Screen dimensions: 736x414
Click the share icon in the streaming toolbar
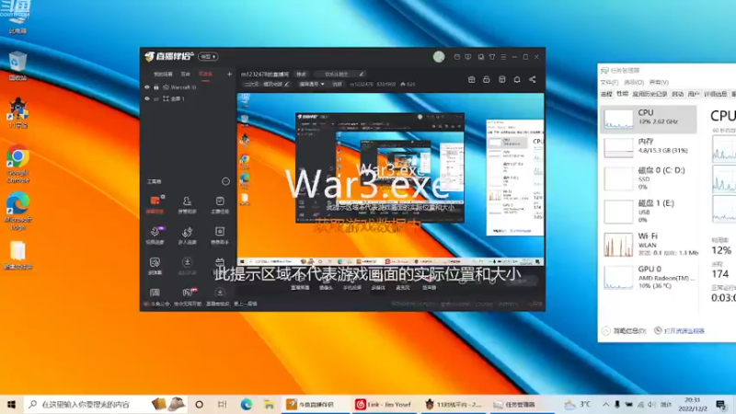pyautogui.click(x=533, y=79)
